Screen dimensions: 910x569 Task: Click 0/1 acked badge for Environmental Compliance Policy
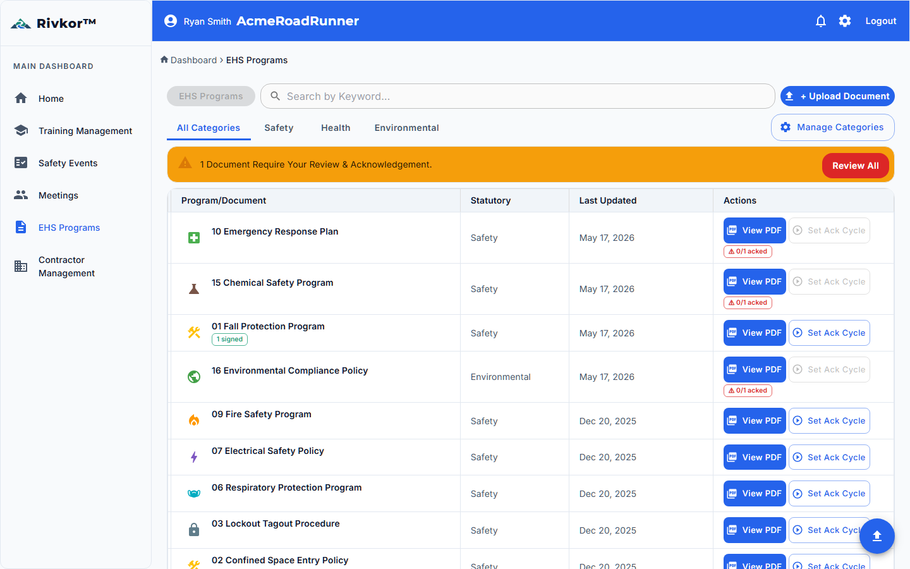(748, 391)
